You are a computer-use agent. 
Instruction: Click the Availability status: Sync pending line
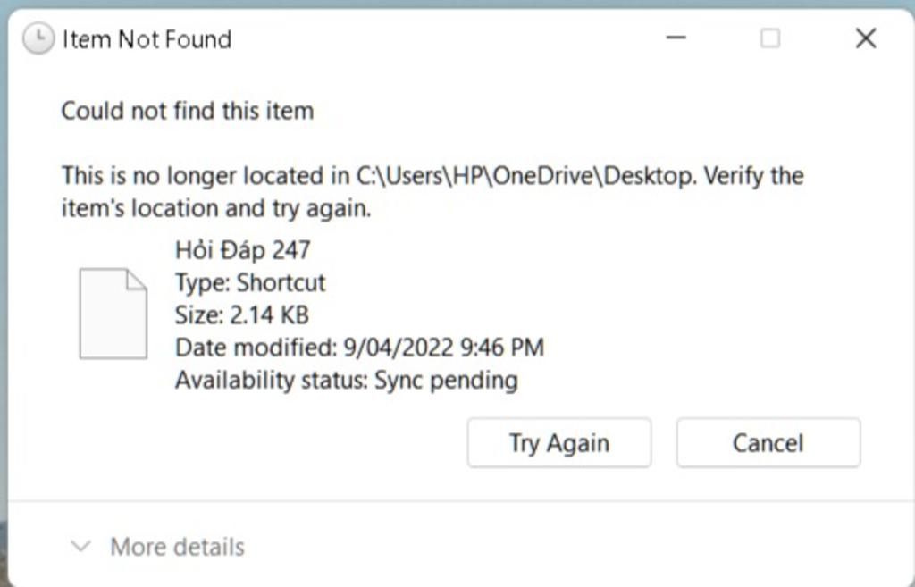click(x=347, y=381)
